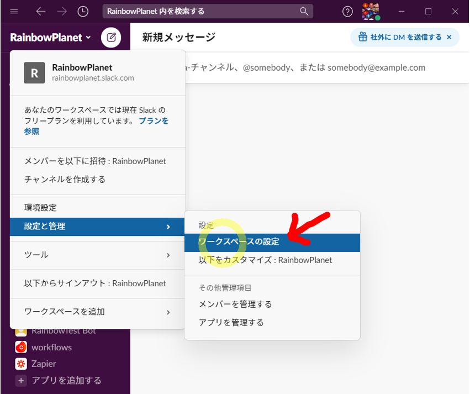
Task: Compose a new message with pencil icon
Action: (111, 38)
